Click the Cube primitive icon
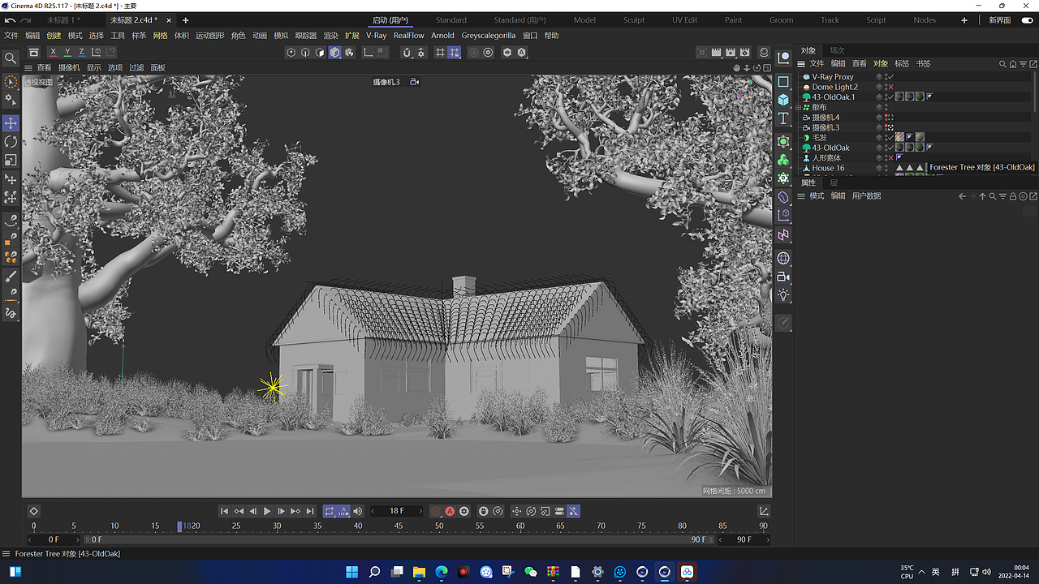This screenshot has width=1039, height=584. click(783, 100)
